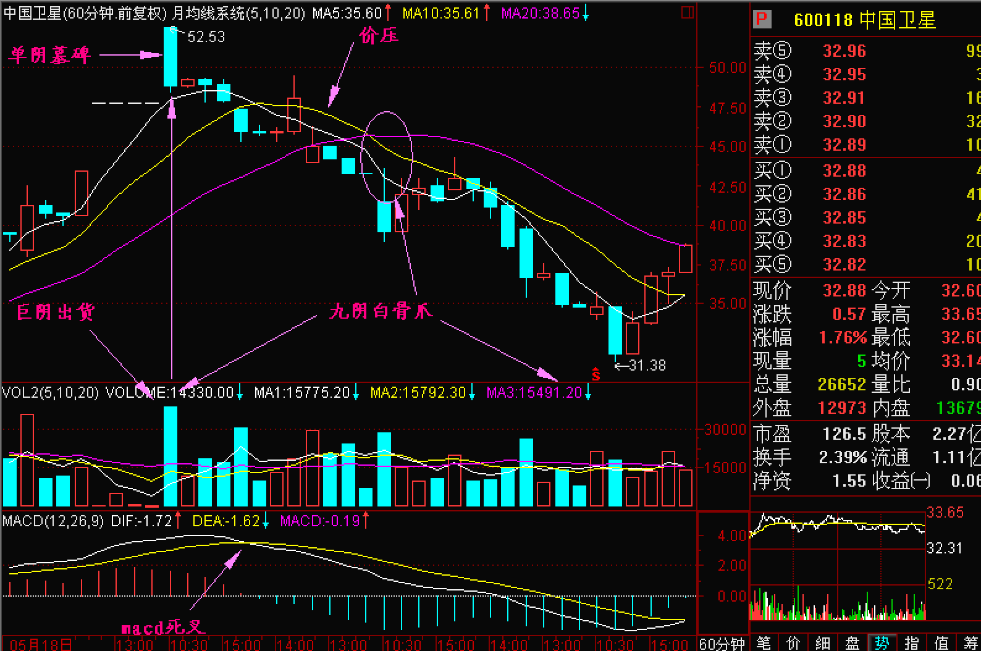Image resolution: width=981 pixels, height=651 pixels.
Task: Open the 值 value tab
Action: (941, 643)
